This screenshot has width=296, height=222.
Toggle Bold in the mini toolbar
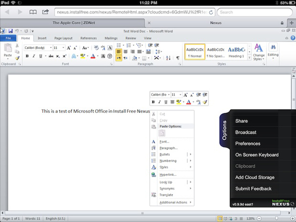tap(153, 102)
